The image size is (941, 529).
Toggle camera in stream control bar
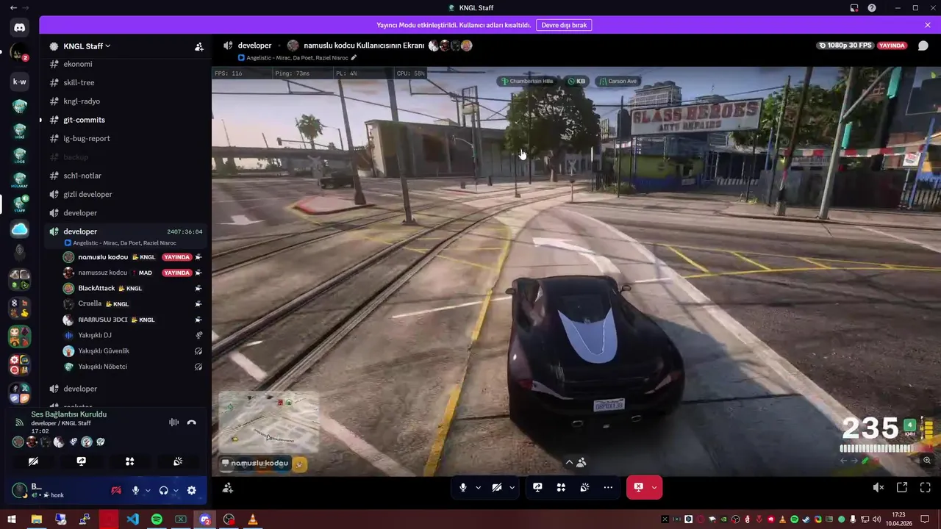coord(496,487)
